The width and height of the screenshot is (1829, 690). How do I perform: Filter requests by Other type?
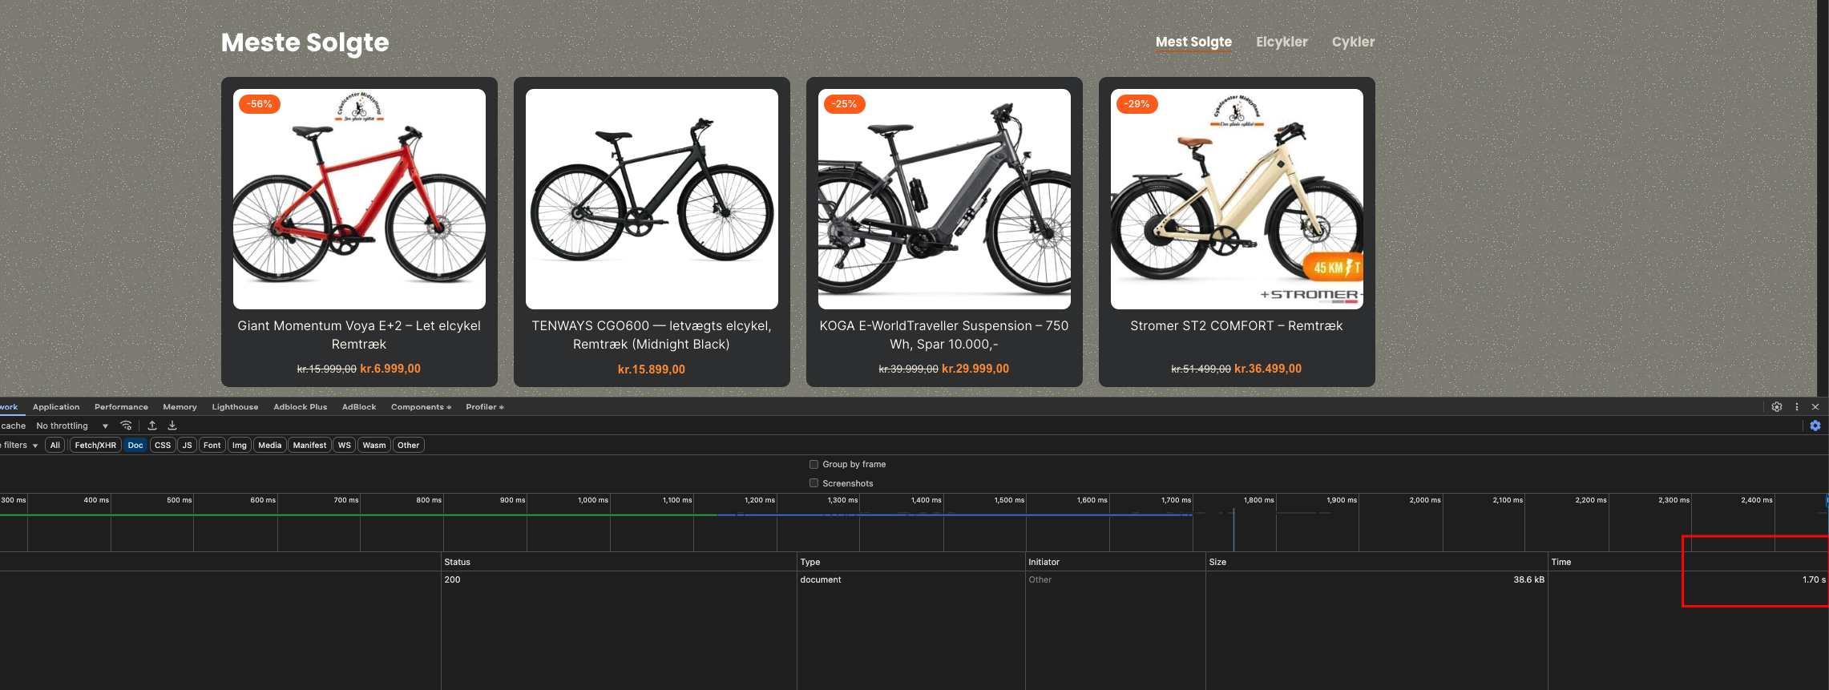409,446
